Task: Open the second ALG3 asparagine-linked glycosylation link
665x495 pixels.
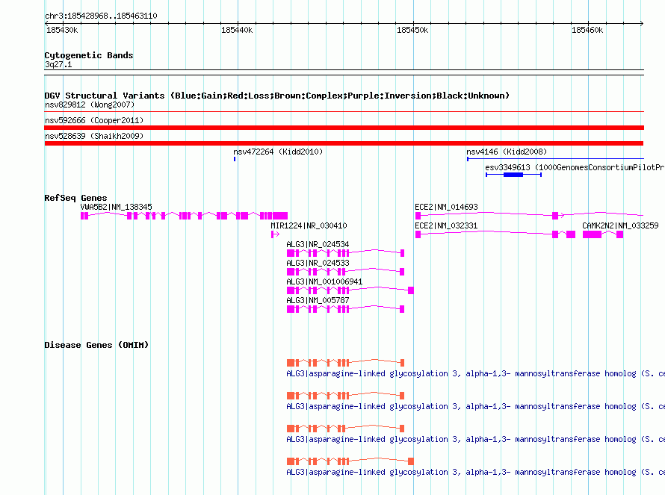Action: (475, 406)
